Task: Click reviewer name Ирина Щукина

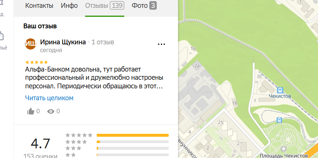Action: (x=63, y=42)
